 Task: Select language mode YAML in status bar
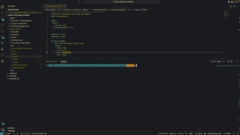point(191,133)
